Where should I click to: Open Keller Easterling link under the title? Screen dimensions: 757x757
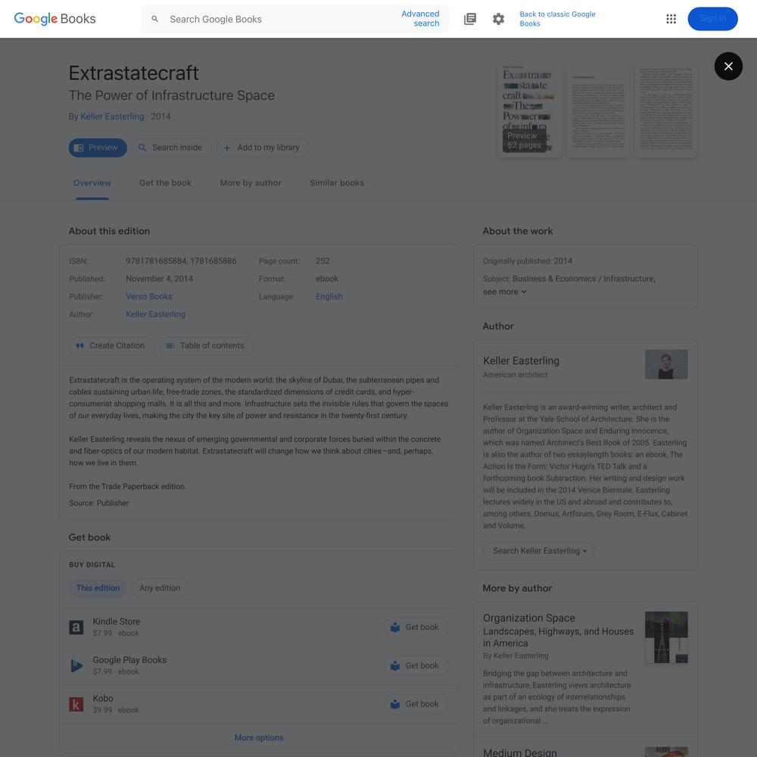click(x=112, y=117)
